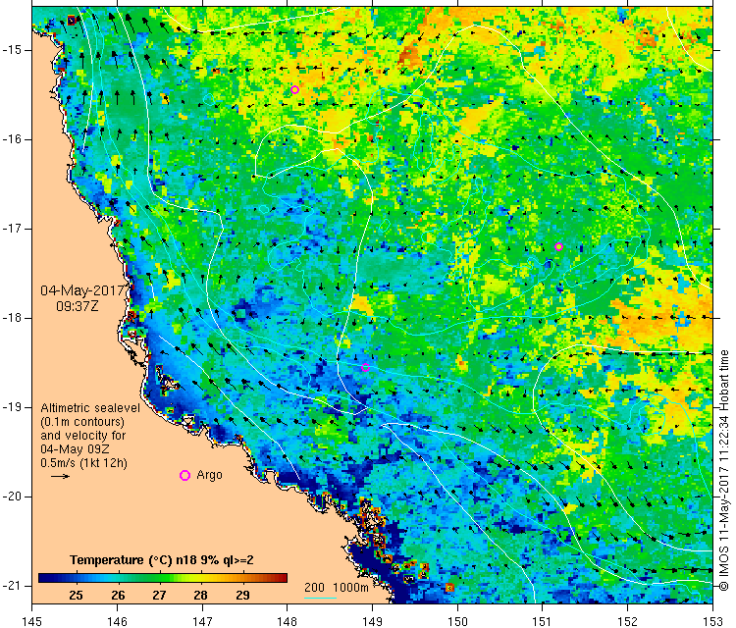Click the 'and velocity for' caption line

pyautogui.click(x=83, y=435)
